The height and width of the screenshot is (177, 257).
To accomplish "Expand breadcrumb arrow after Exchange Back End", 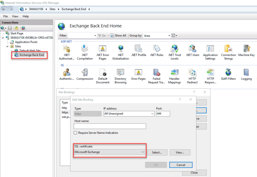I will [x=89, y=9].
